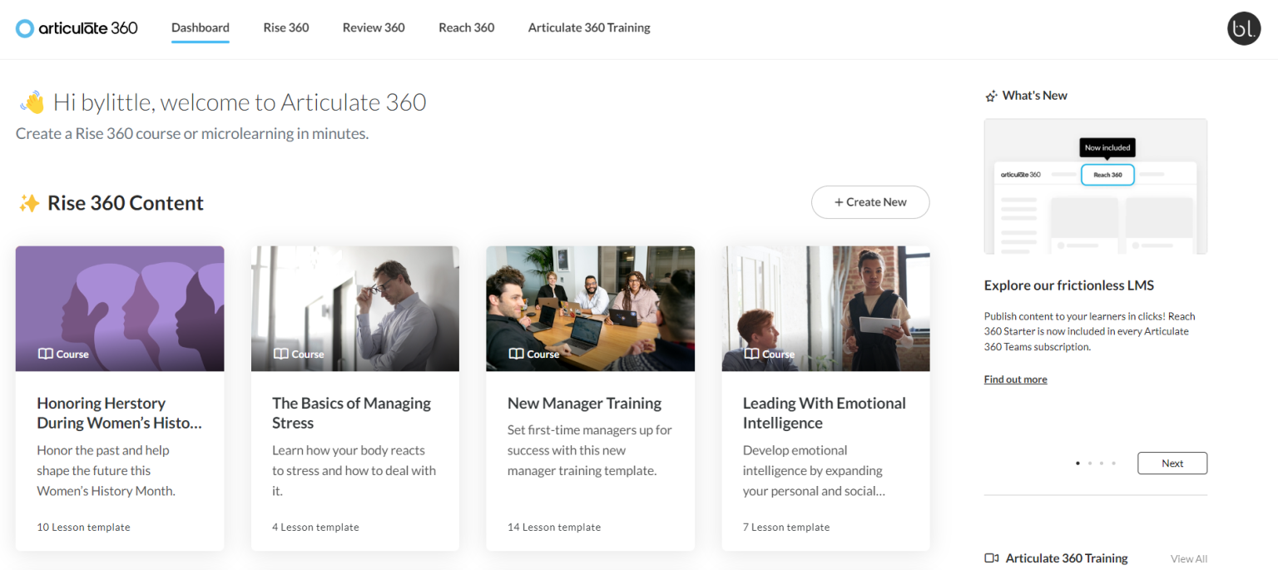Screen dimensions: 1278x570
Task: Click the Course badge on New Manager Training card
Action: 532,354
